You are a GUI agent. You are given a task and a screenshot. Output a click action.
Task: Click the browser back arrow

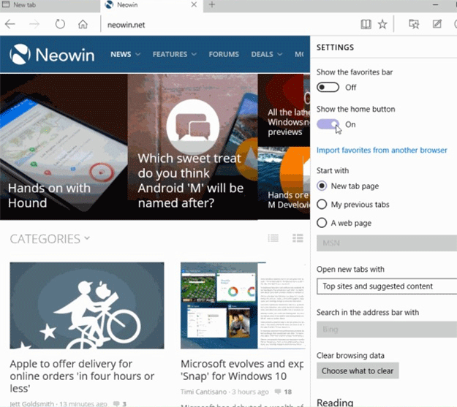10,24
